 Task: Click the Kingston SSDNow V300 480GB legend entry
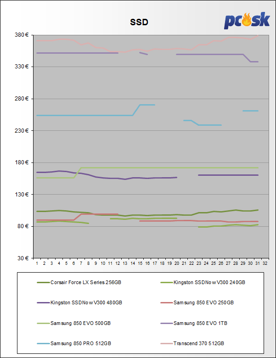(79, 302)
